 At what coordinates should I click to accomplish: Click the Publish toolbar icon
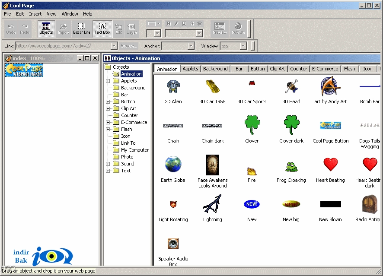point(238,29)
